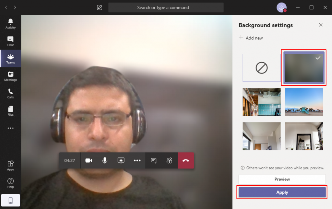Screen dimensions: 332x209
Task: Open the Activity feed in sidebar
Action: coord(10,23)
